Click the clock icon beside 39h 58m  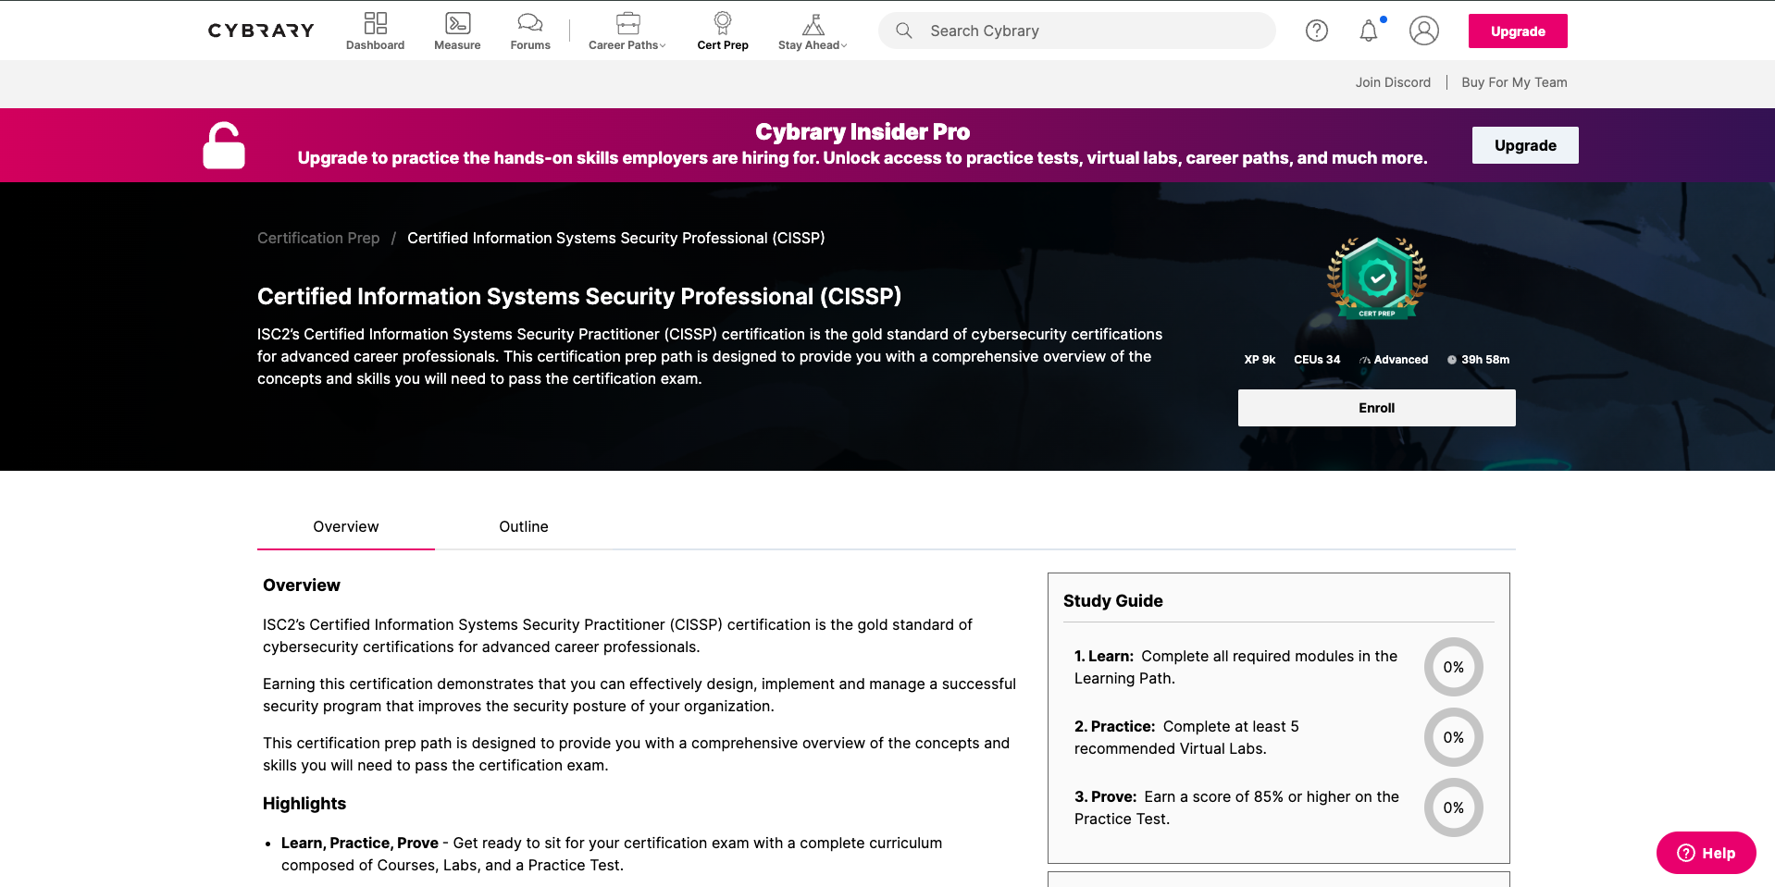coord(1452,360)
